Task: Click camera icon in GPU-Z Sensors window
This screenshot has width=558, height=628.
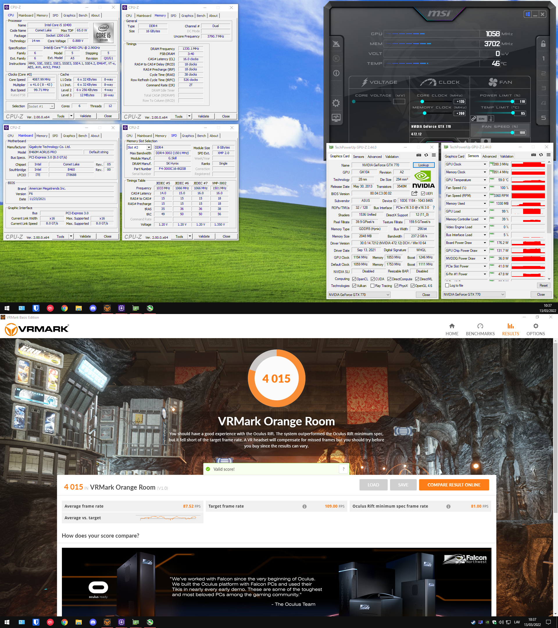Action: (x=533, y=155)
